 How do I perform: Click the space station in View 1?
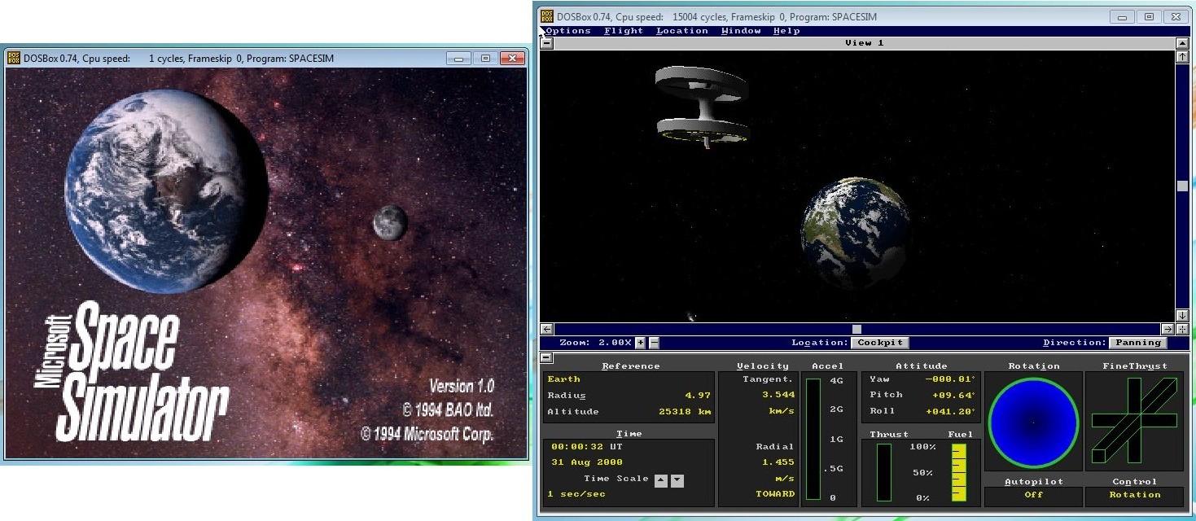pyautogui.click(x=701, y=106)
